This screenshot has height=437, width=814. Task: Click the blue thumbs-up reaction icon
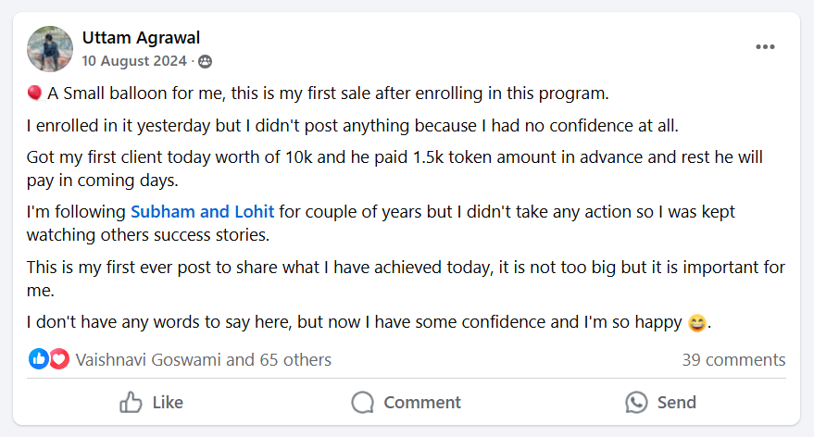tap(38, 359)
